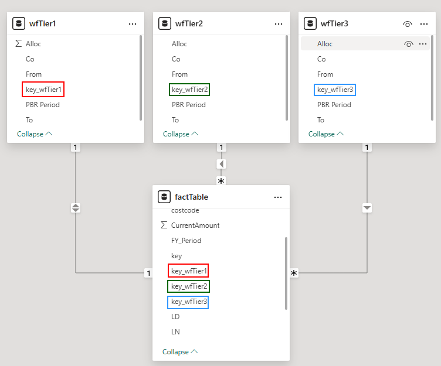Click the asterisk marker right of factTable
441x366 pixels.
point(294,273)
